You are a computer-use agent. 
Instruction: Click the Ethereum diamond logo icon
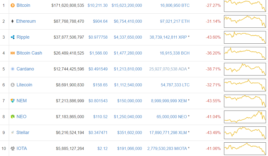coord(12,21)
